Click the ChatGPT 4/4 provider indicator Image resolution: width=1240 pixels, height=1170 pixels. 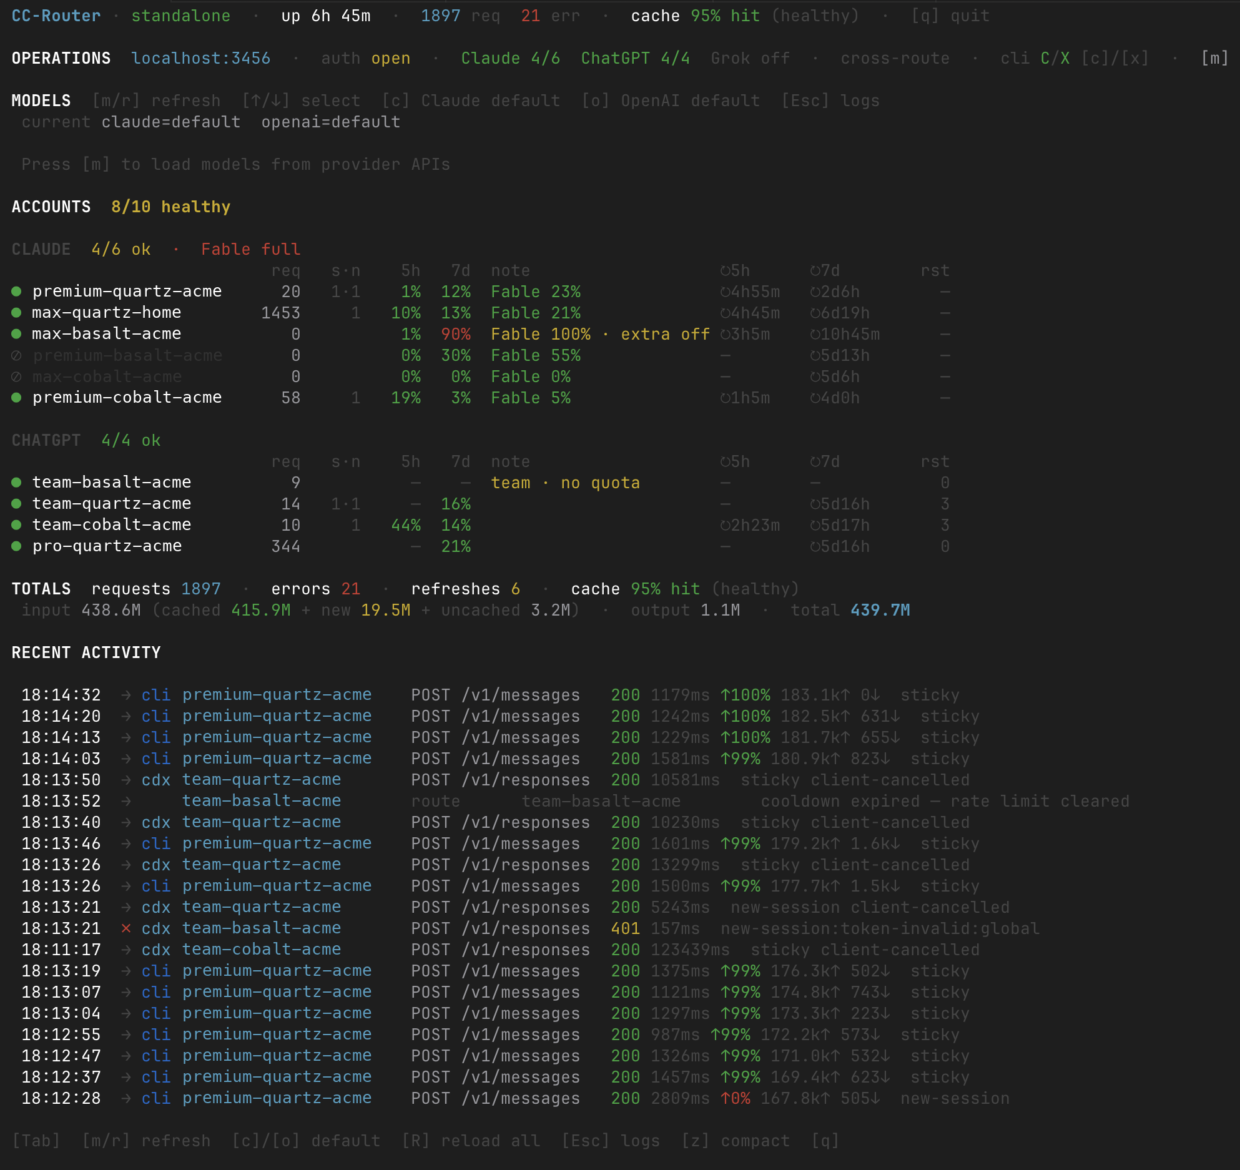coord(636,58)
